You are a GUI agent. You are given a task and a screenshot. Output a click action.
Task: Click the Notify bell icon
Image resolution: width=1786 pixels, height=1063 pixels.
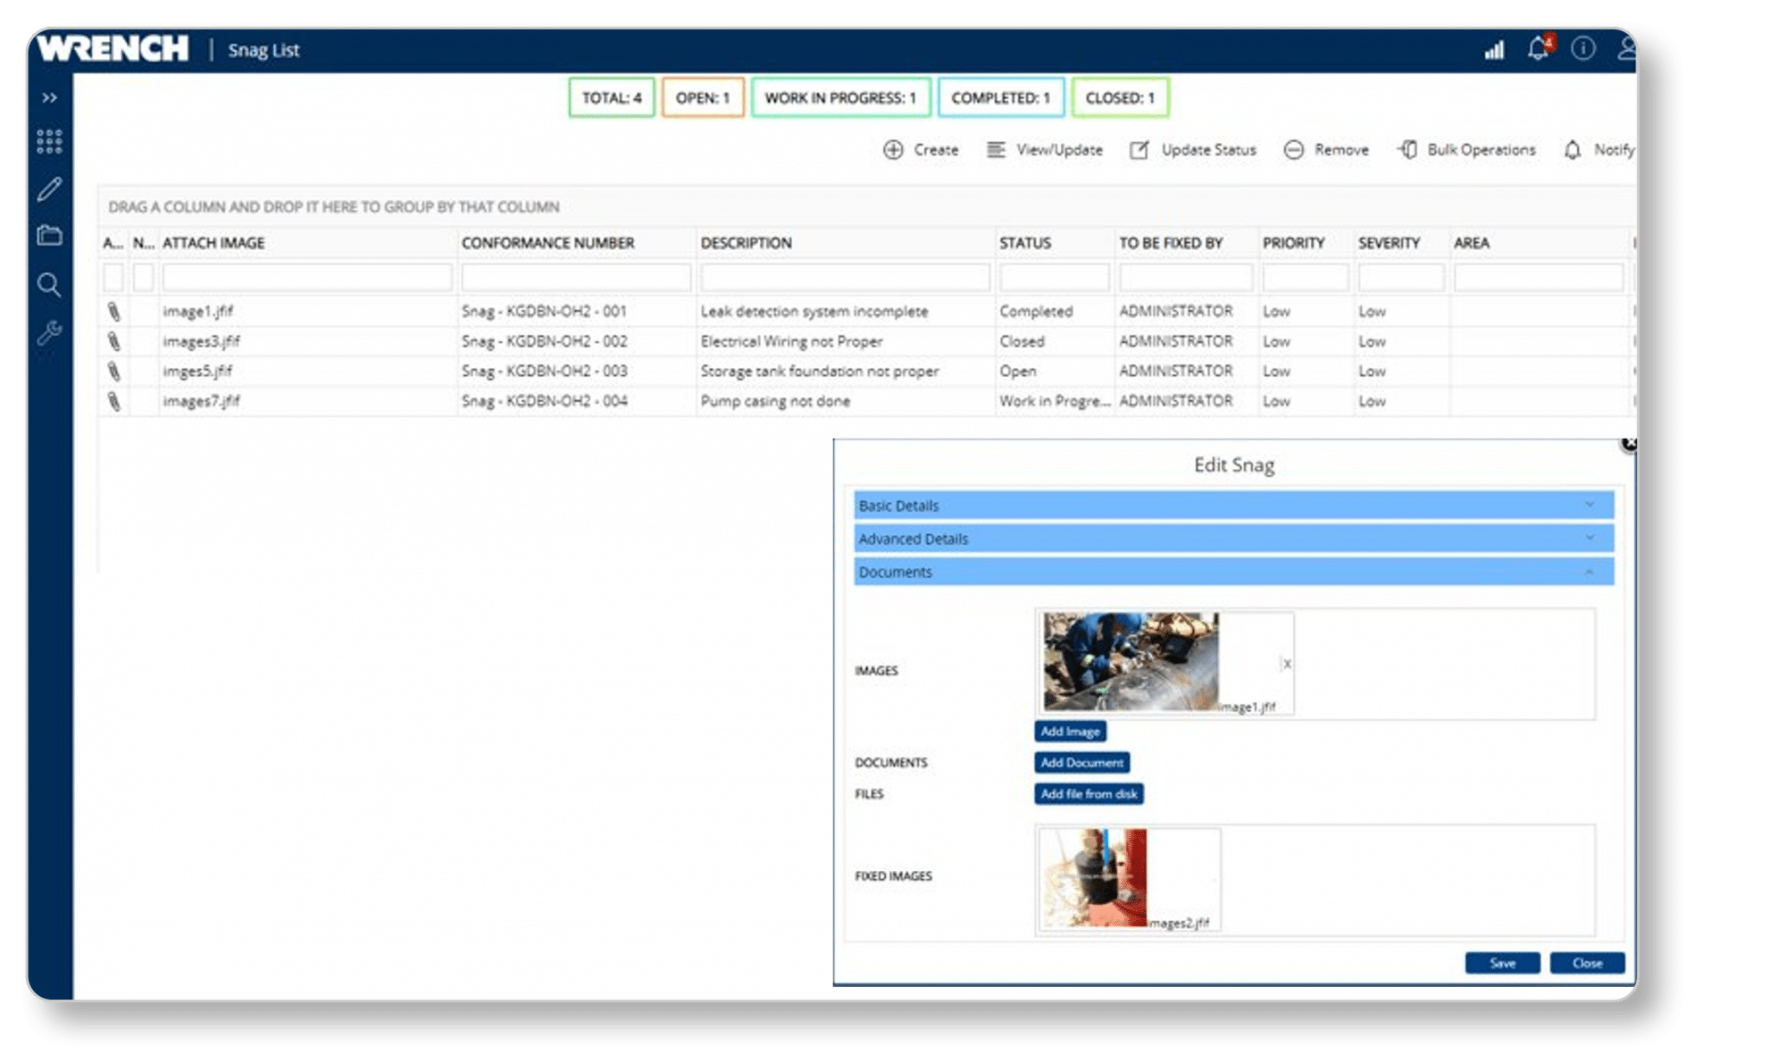1573,150
